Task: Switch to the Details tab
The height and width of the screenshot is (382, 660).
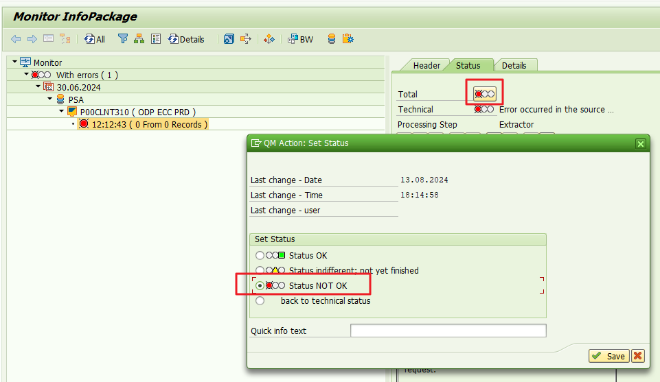Action: point(514,66)
